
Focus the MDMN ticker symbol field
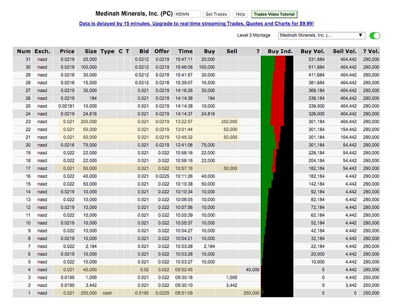click(188, 14)
